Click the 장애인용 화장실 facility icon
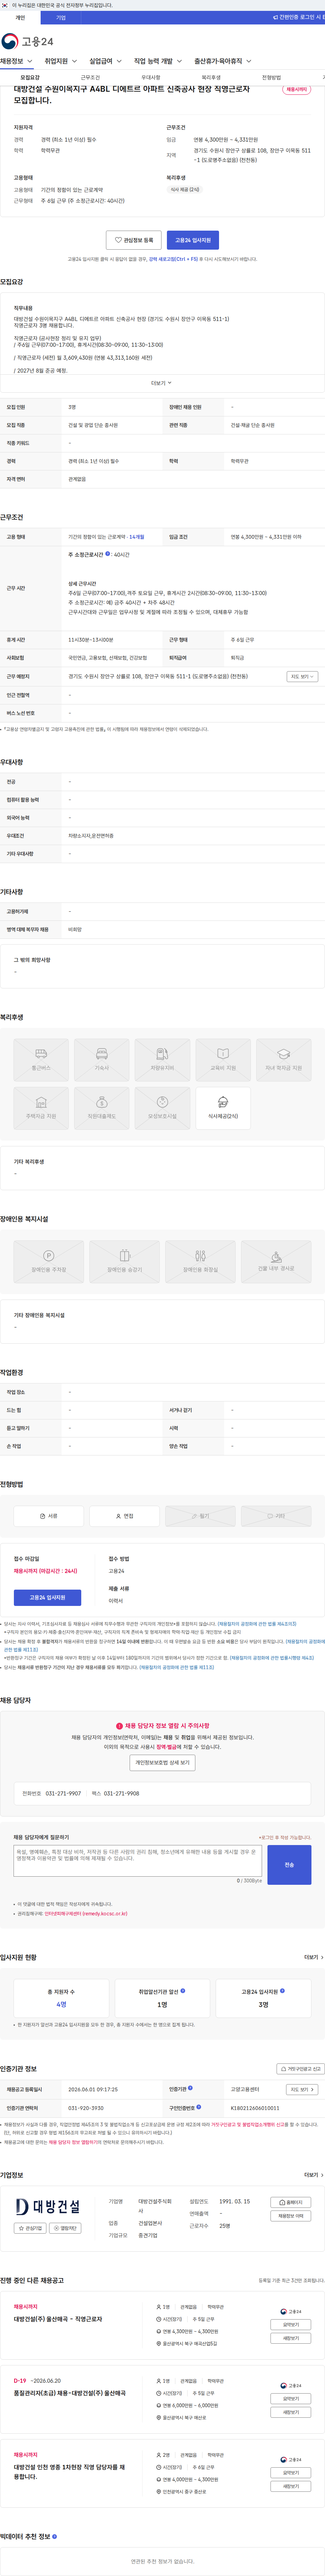 click(200, 1261)
